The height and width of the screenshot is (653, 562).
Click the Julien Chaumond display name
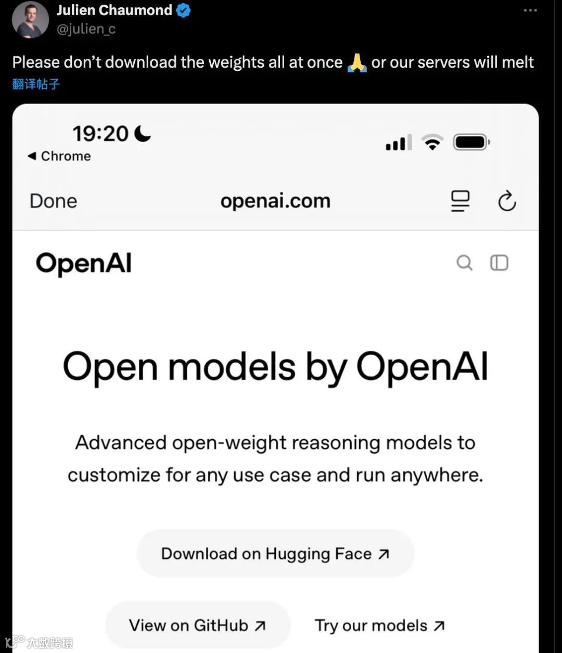pos(114,10)
